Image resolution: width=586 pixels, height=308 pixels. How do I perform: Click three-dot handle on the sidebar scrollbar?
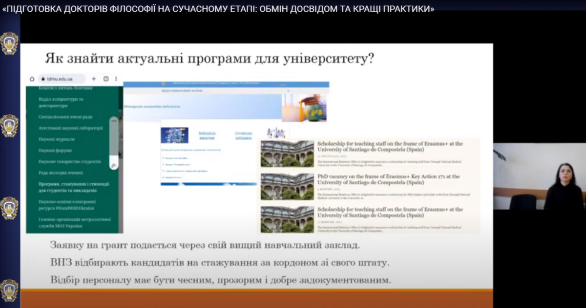[x=114, y=121]
